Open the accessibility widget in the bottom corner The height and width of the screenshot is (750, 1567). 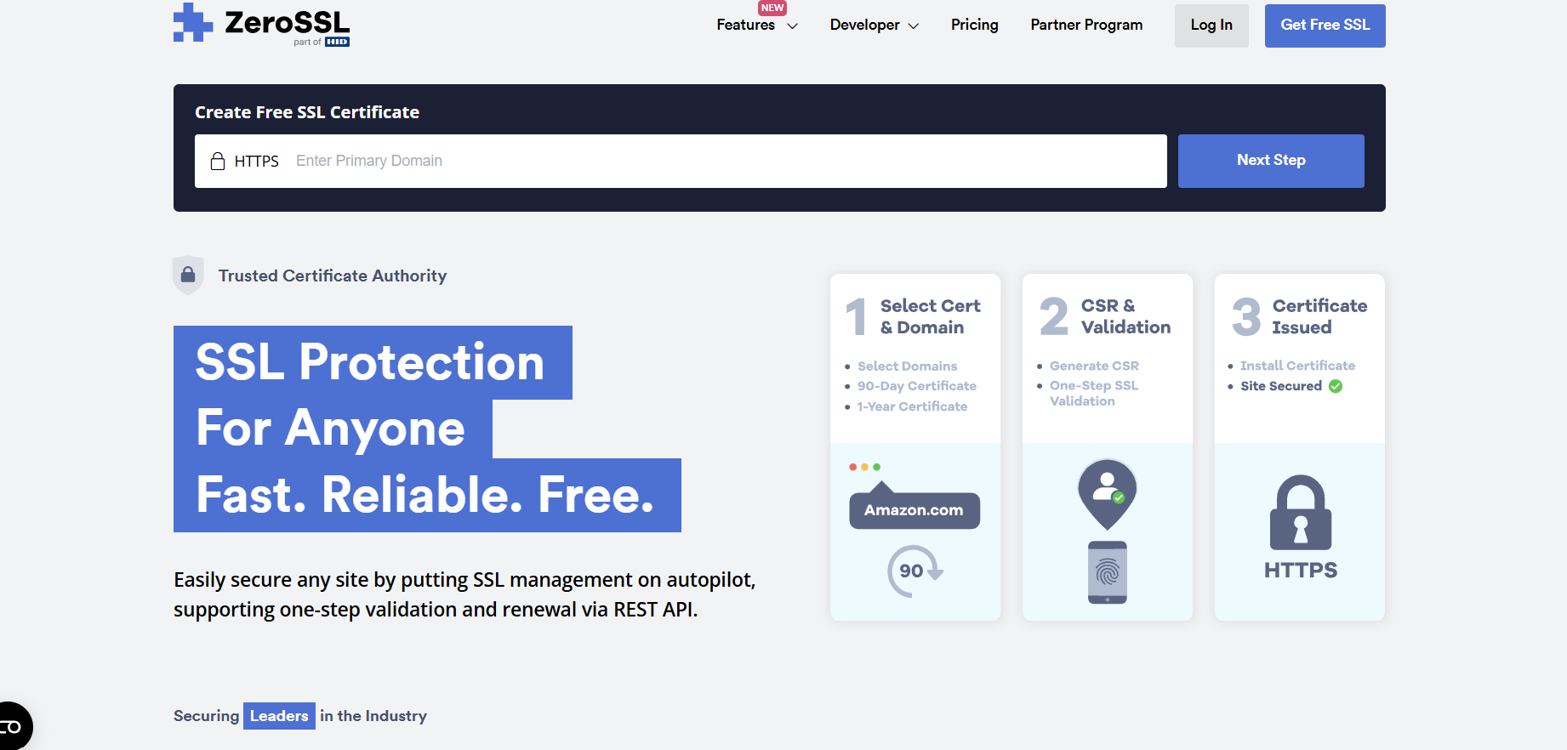[12, 726]
